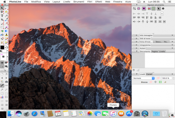This screenshot has width=175, height=118.
Task: Open the Livello menu
Action: click(x=67, y=2)
